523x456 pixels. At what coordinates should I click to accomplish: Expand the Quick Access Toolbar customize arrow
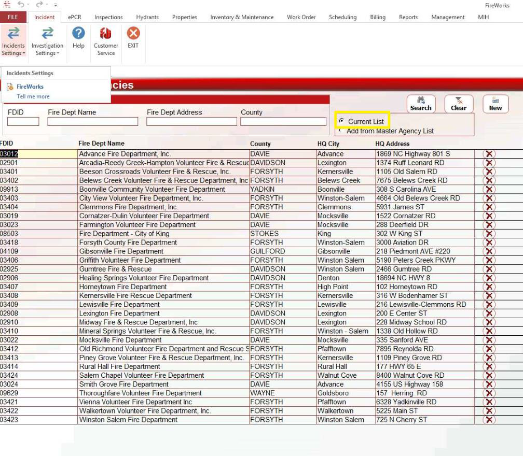coord(56,5)
